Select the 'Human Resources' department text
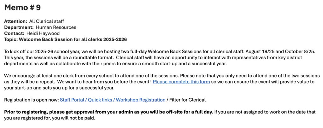This screenshot has height=128, width=323. (x=56, y=27)
